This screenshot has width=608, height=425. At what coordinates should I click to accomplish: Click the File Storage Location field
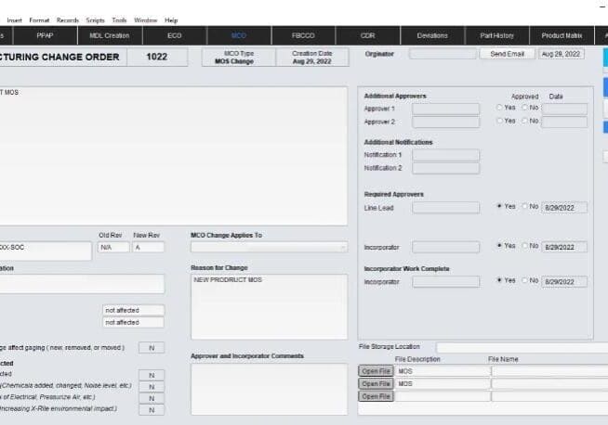coord(522,347)
